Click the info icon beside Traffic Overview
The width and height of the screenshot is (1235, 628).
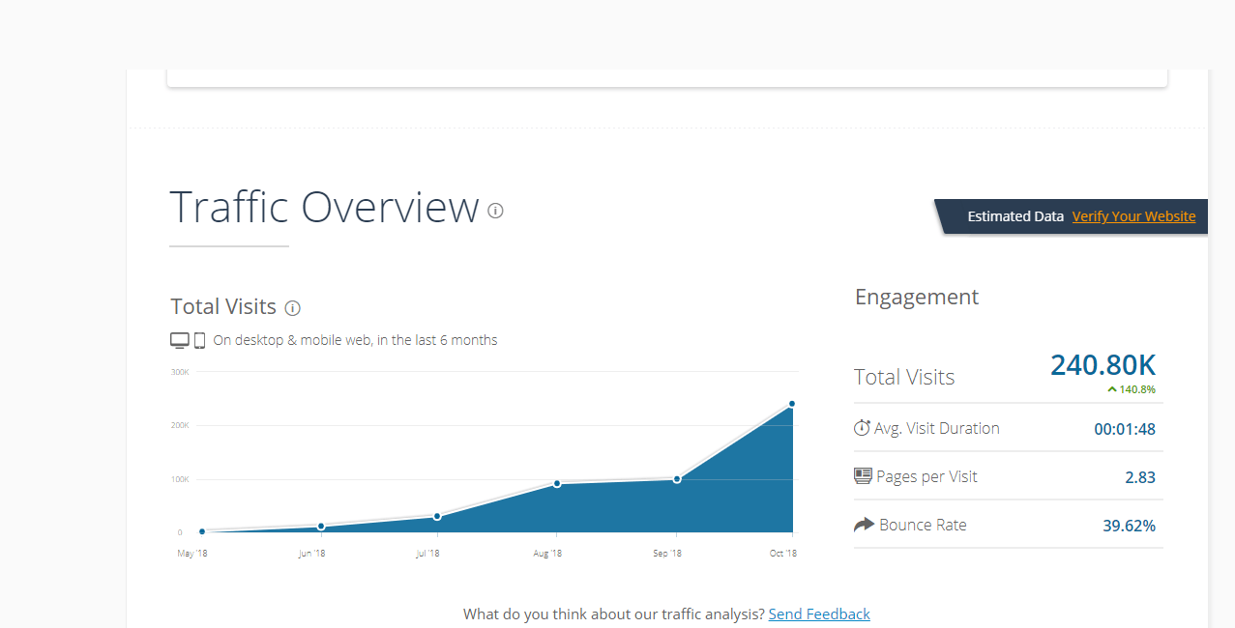click(x=495, y=211)
